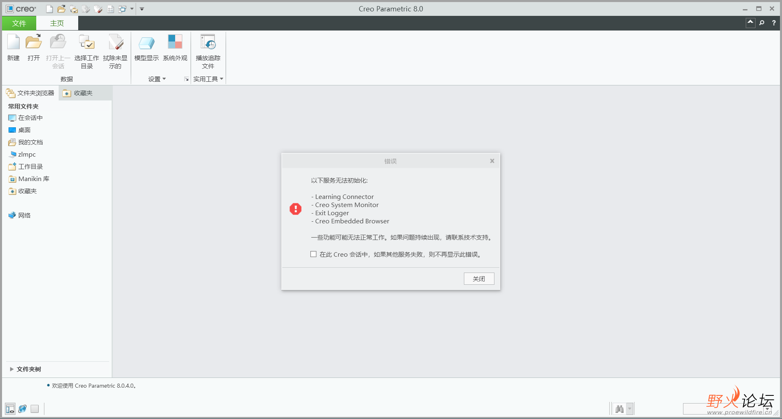Screen dimensions: 782x419
Task: Open the customize quick access toolbar dropdown
Action: [142, 9]
